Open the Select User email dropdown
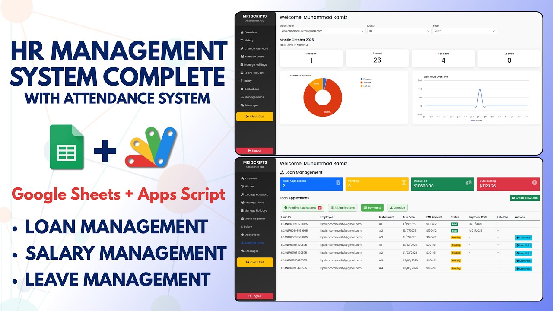Image resolution: width=553 pixels, height=311 pixels. point(323,31)
